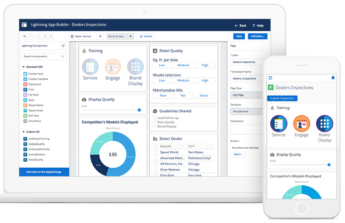Collapse the Custom (5) components section
Screen dimensions: 345x223
[x=24, y=132]
